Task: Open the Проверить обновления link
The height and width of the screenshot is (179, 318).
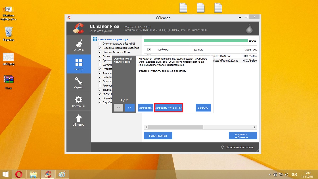Action: click(x=240, y=147)
